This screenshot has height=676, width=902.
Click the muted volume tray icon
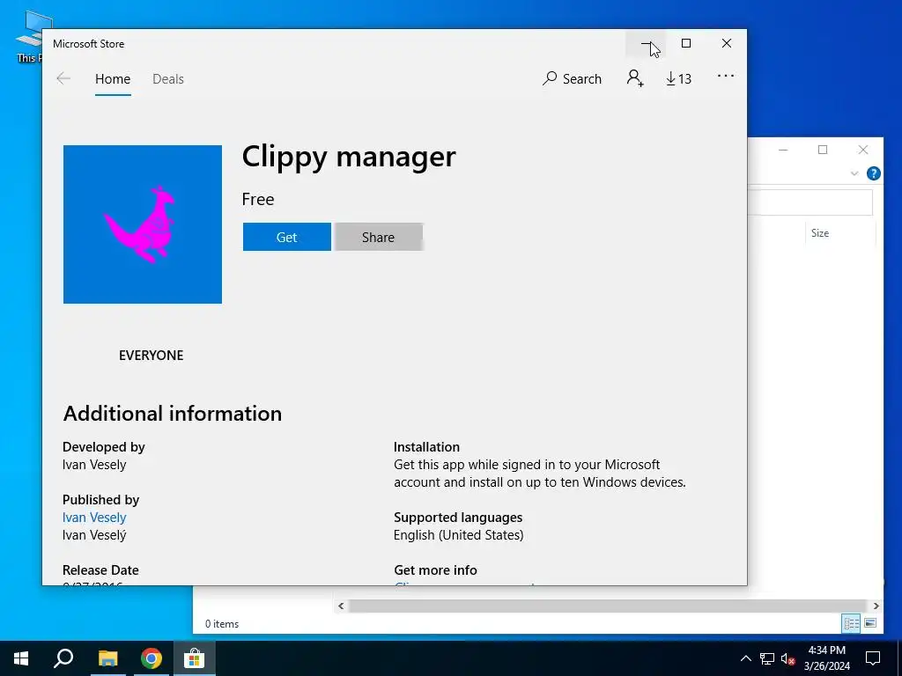[x=788, y=658]
